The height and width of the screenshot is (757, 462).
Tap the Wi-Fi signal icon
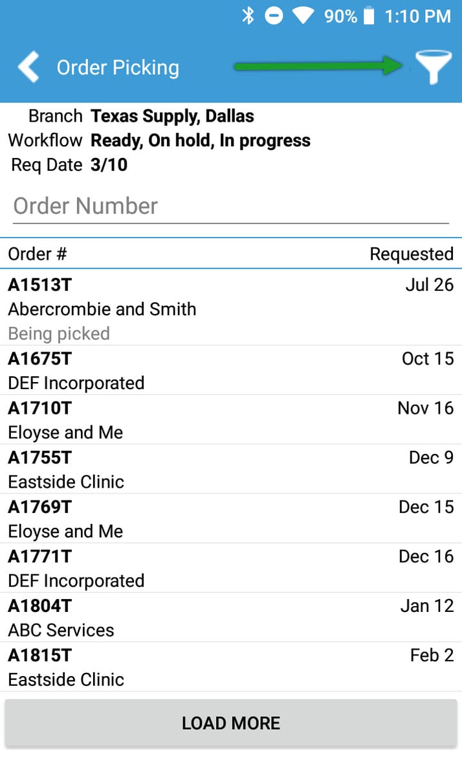coord(303,16)
